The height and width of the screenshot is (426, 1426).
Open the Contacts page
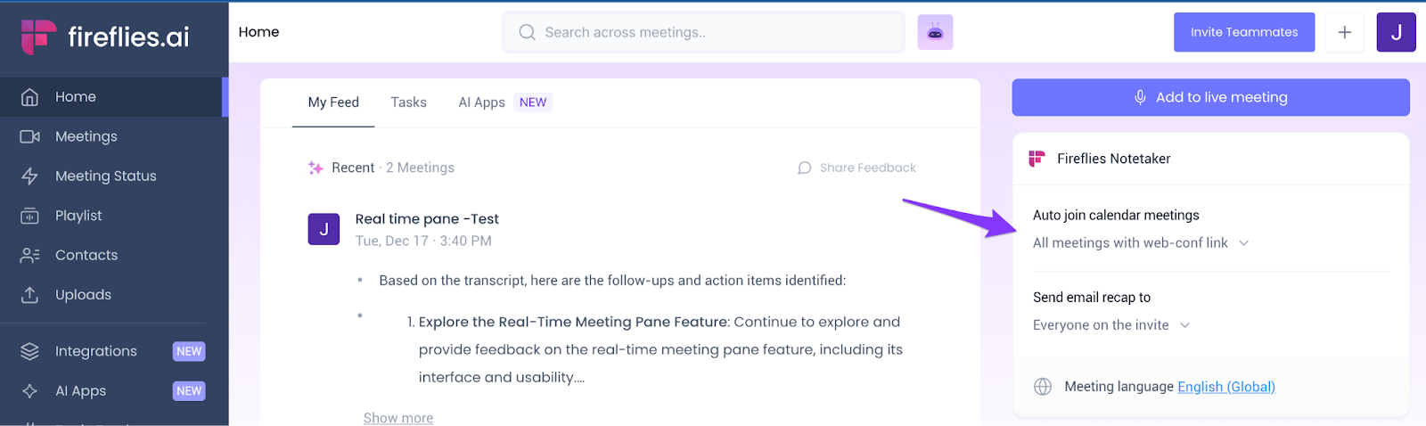[x=114, y=255]
